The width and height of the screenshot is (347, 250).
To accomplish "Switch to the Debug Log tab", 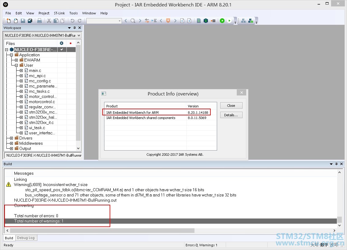I will tap(26, 238).
